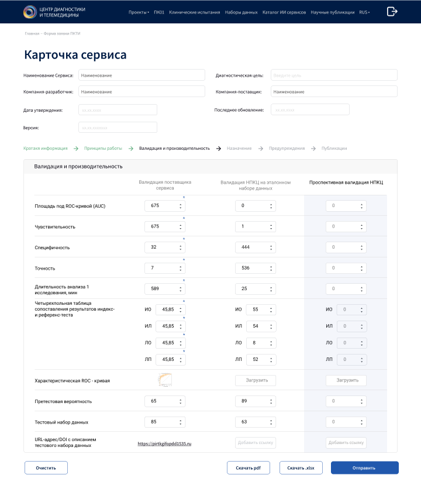Go to Публикации step
This screenshot has width=421, height=492.
(334, 149)
